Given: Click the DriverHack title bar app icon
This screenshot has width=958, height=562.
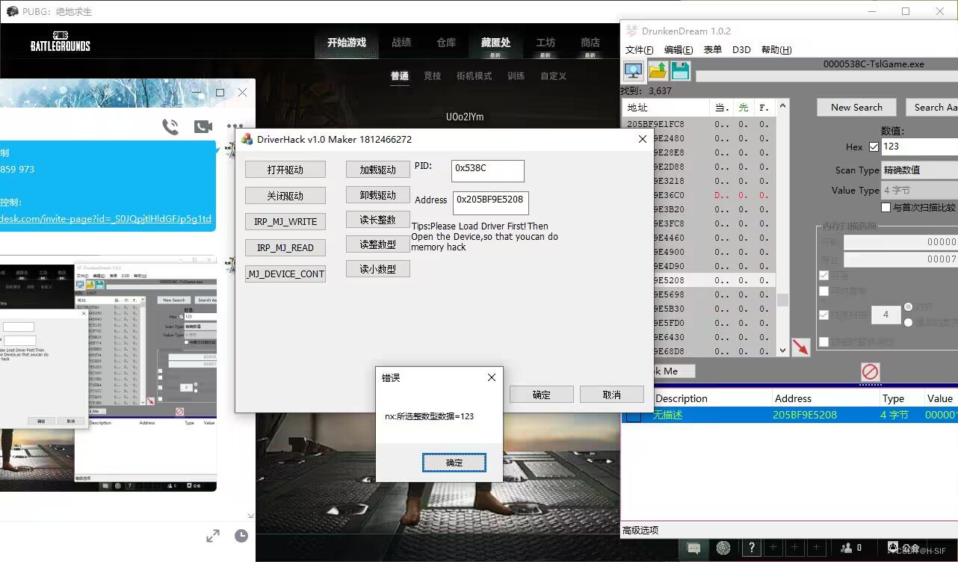Looking at the screenshot, I should (x=247, y=139).
